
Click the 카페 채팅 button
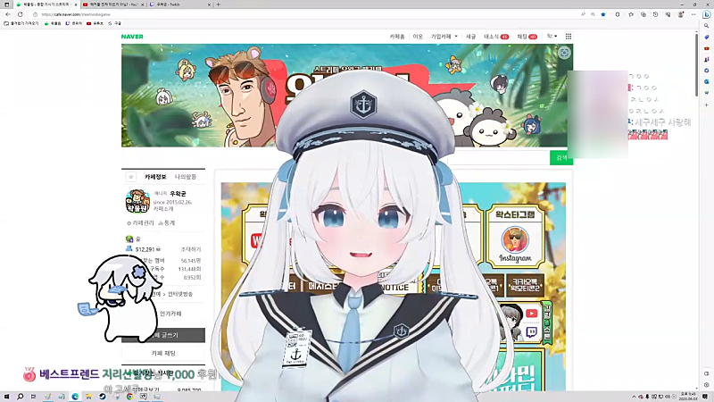(x=163, y=353)
